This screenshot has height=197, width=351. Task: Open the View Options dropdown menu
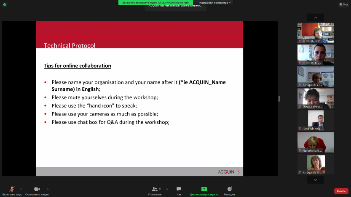216,3
